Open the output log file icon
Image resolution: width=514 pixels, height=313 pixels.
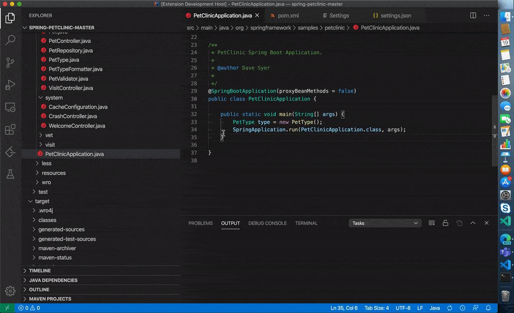[459, 223]
